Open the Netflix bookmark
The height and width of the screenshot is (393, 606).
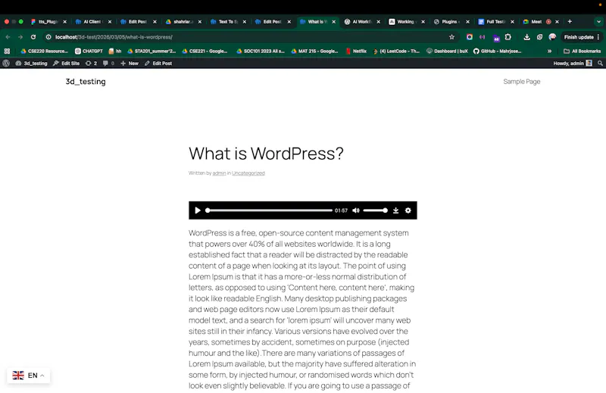(x=356, y=51)
